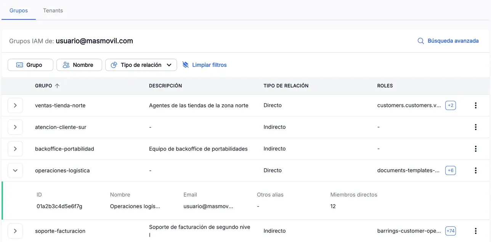Open Búsqueda avanzada link
Viewport: 491px width, 242px height.
[x=453, y=41]
